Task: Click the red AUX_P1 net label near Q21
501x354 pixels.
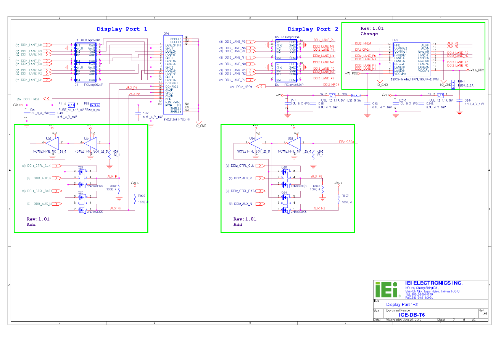Action: (113, 177)
